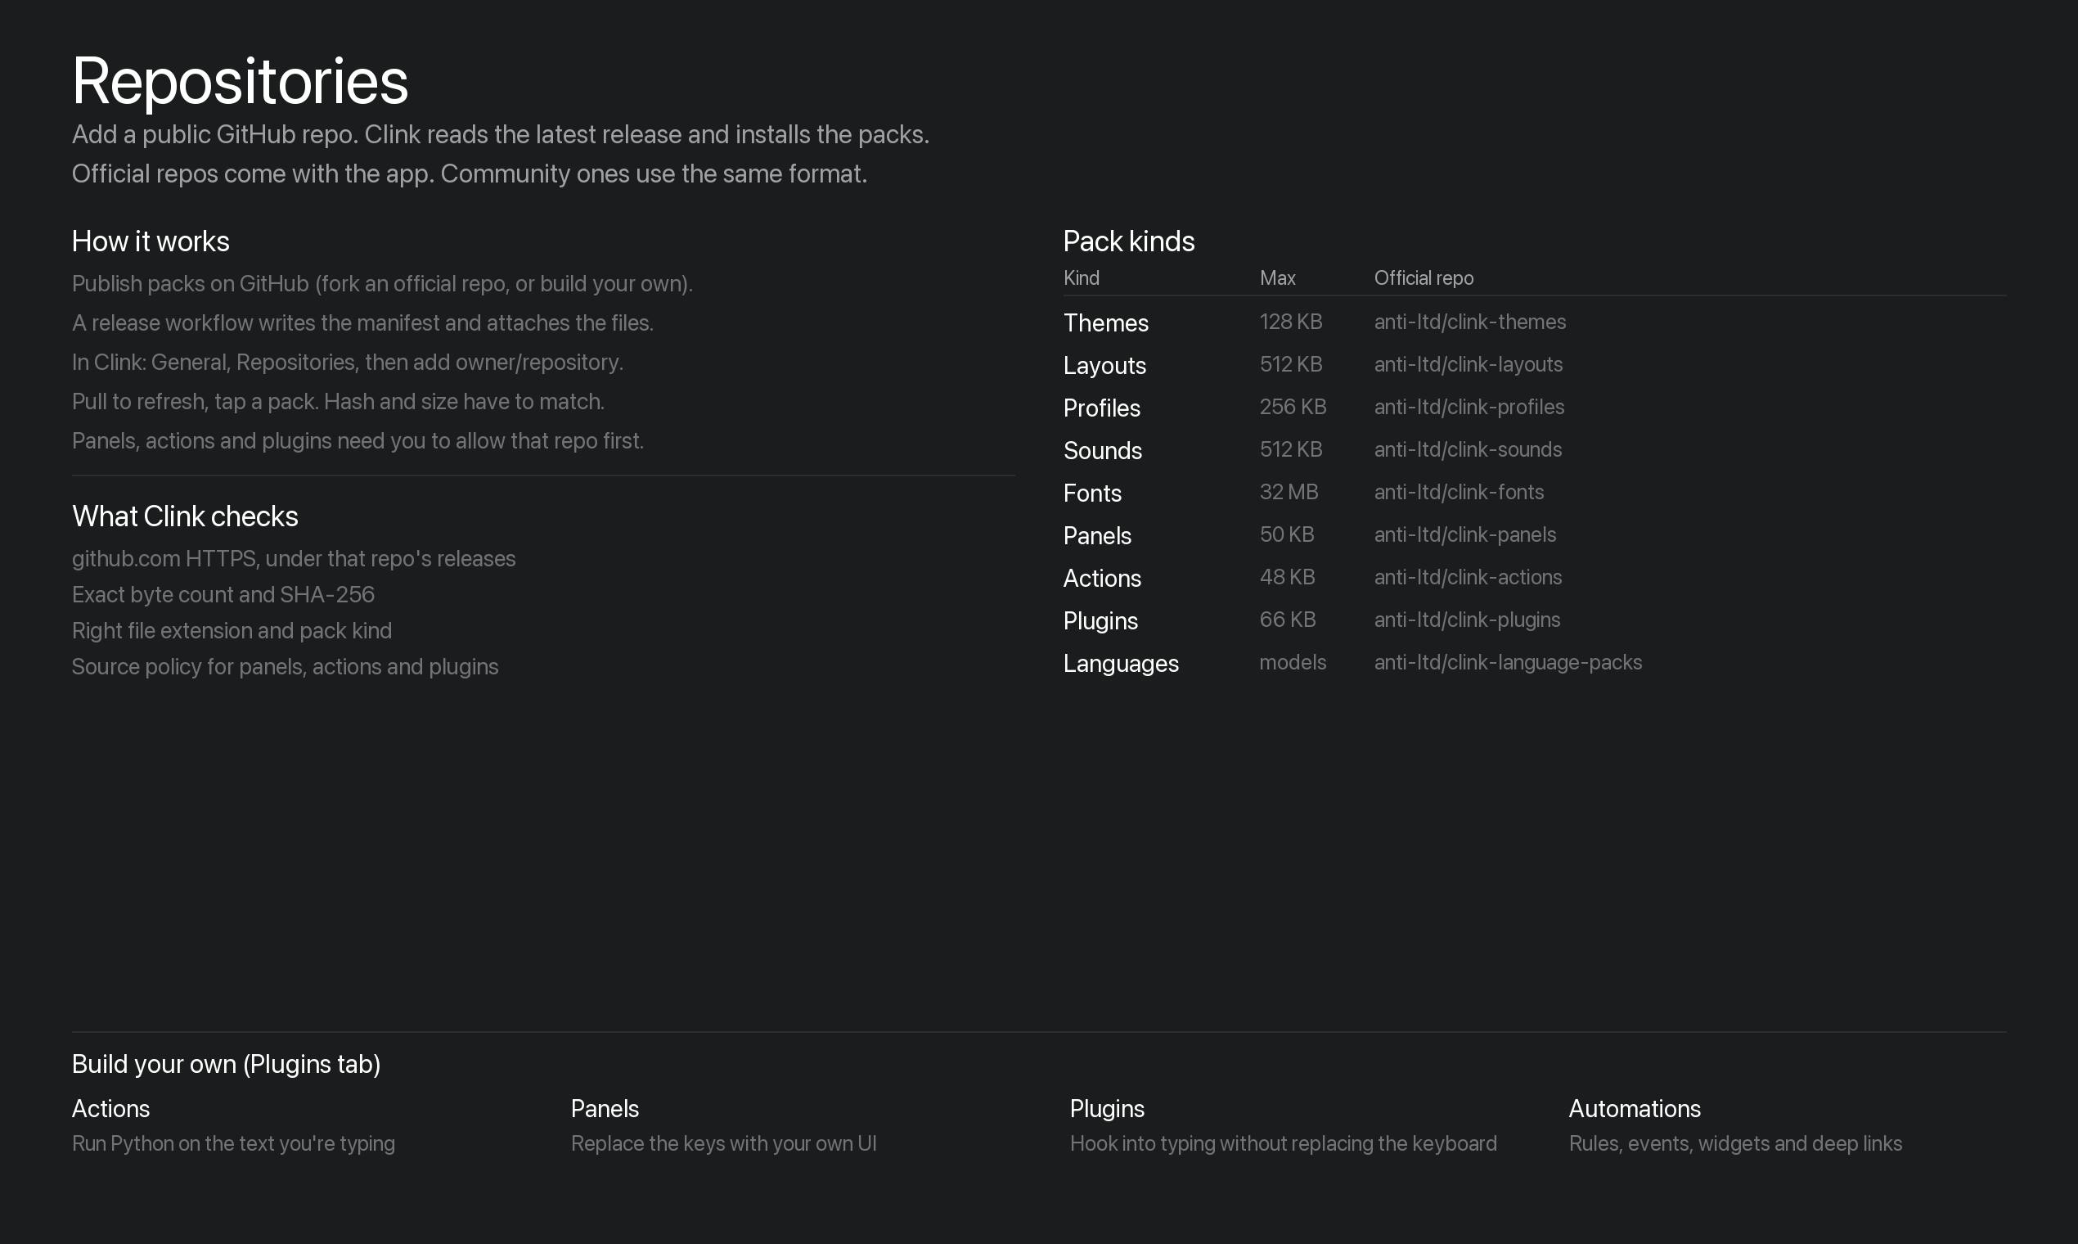This screenshot has width=2078, height=1244.
Task: Click "Source policy for panels, actions and plugins"
Action: [285, 667]
